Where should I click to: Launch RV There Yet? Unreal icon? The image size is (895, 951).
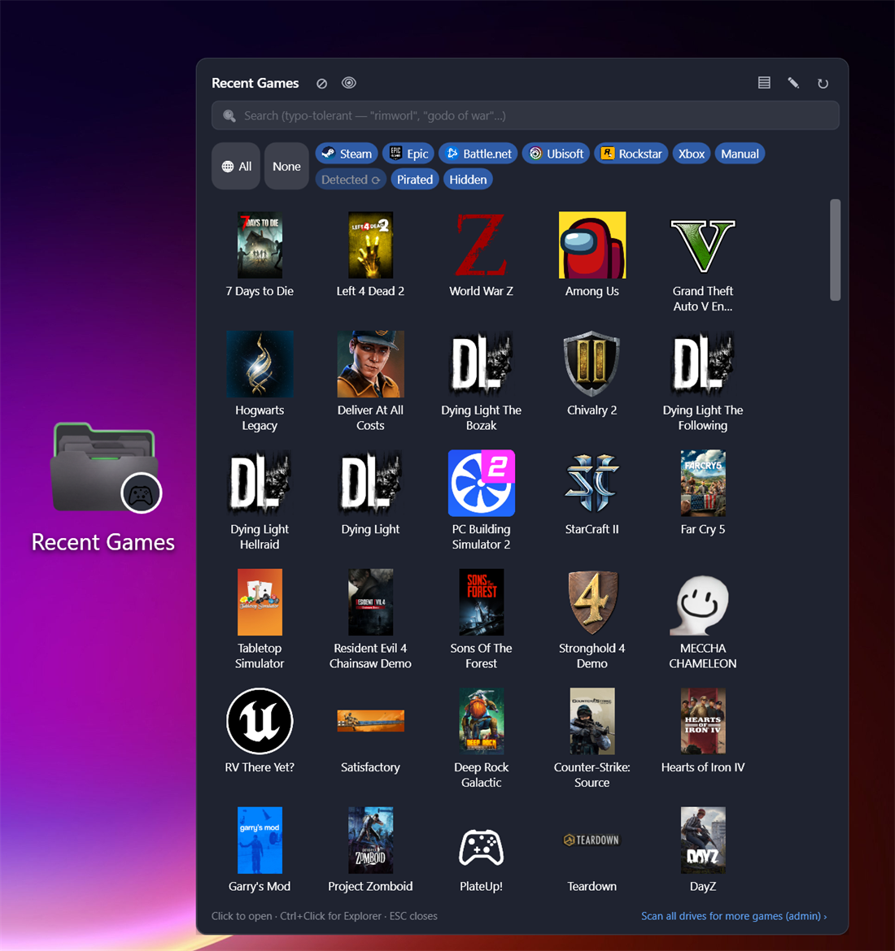[260, 721]
